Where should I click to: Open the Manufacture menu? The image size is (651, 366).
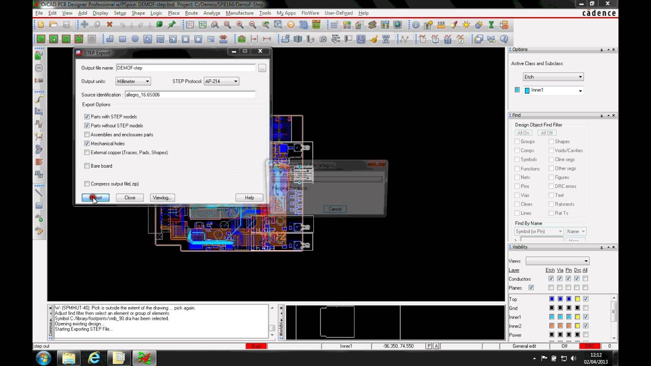240,13
